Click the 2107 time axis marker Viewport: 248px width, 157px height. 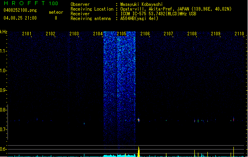[168, 33]
